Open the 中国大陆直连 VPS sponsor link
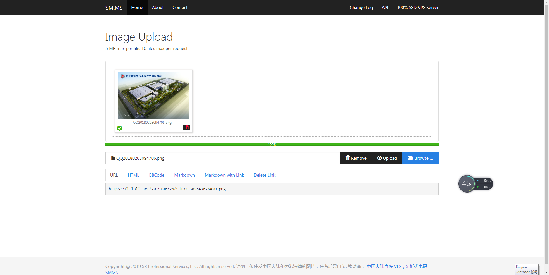 [x=397, y=267]
